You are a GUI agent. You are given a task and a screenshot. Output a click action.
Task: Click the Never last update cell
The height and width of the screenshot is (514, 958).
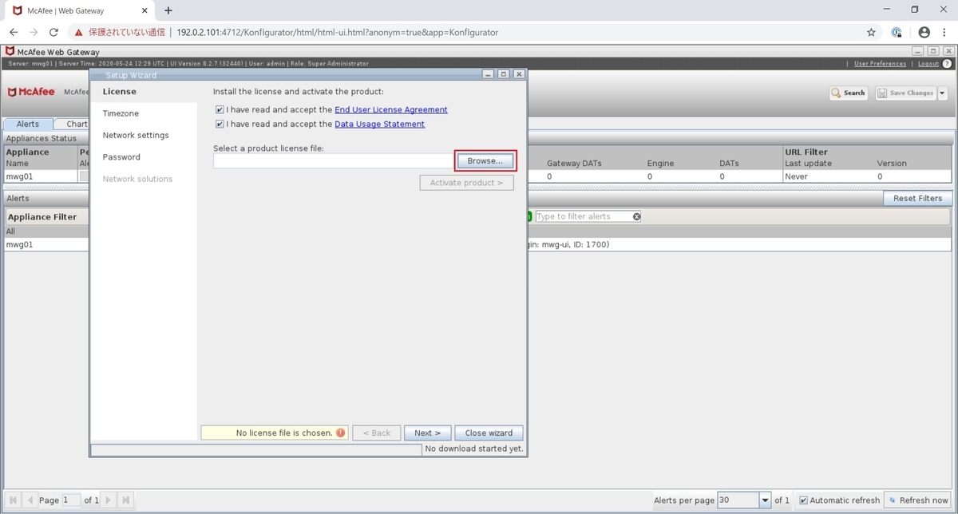pyautogui.click(x=797, y=176)
